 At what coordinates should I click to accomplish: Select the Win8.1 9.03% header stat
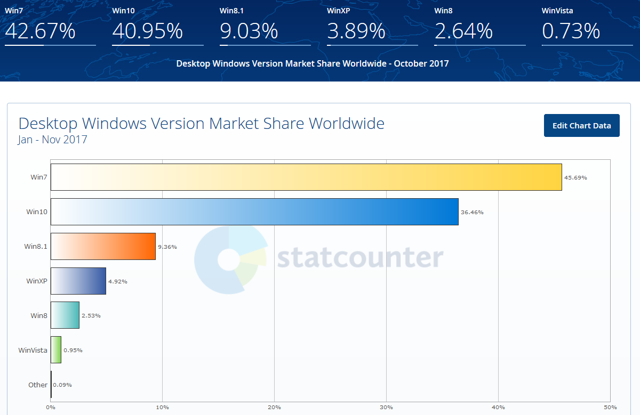point(249,31)
